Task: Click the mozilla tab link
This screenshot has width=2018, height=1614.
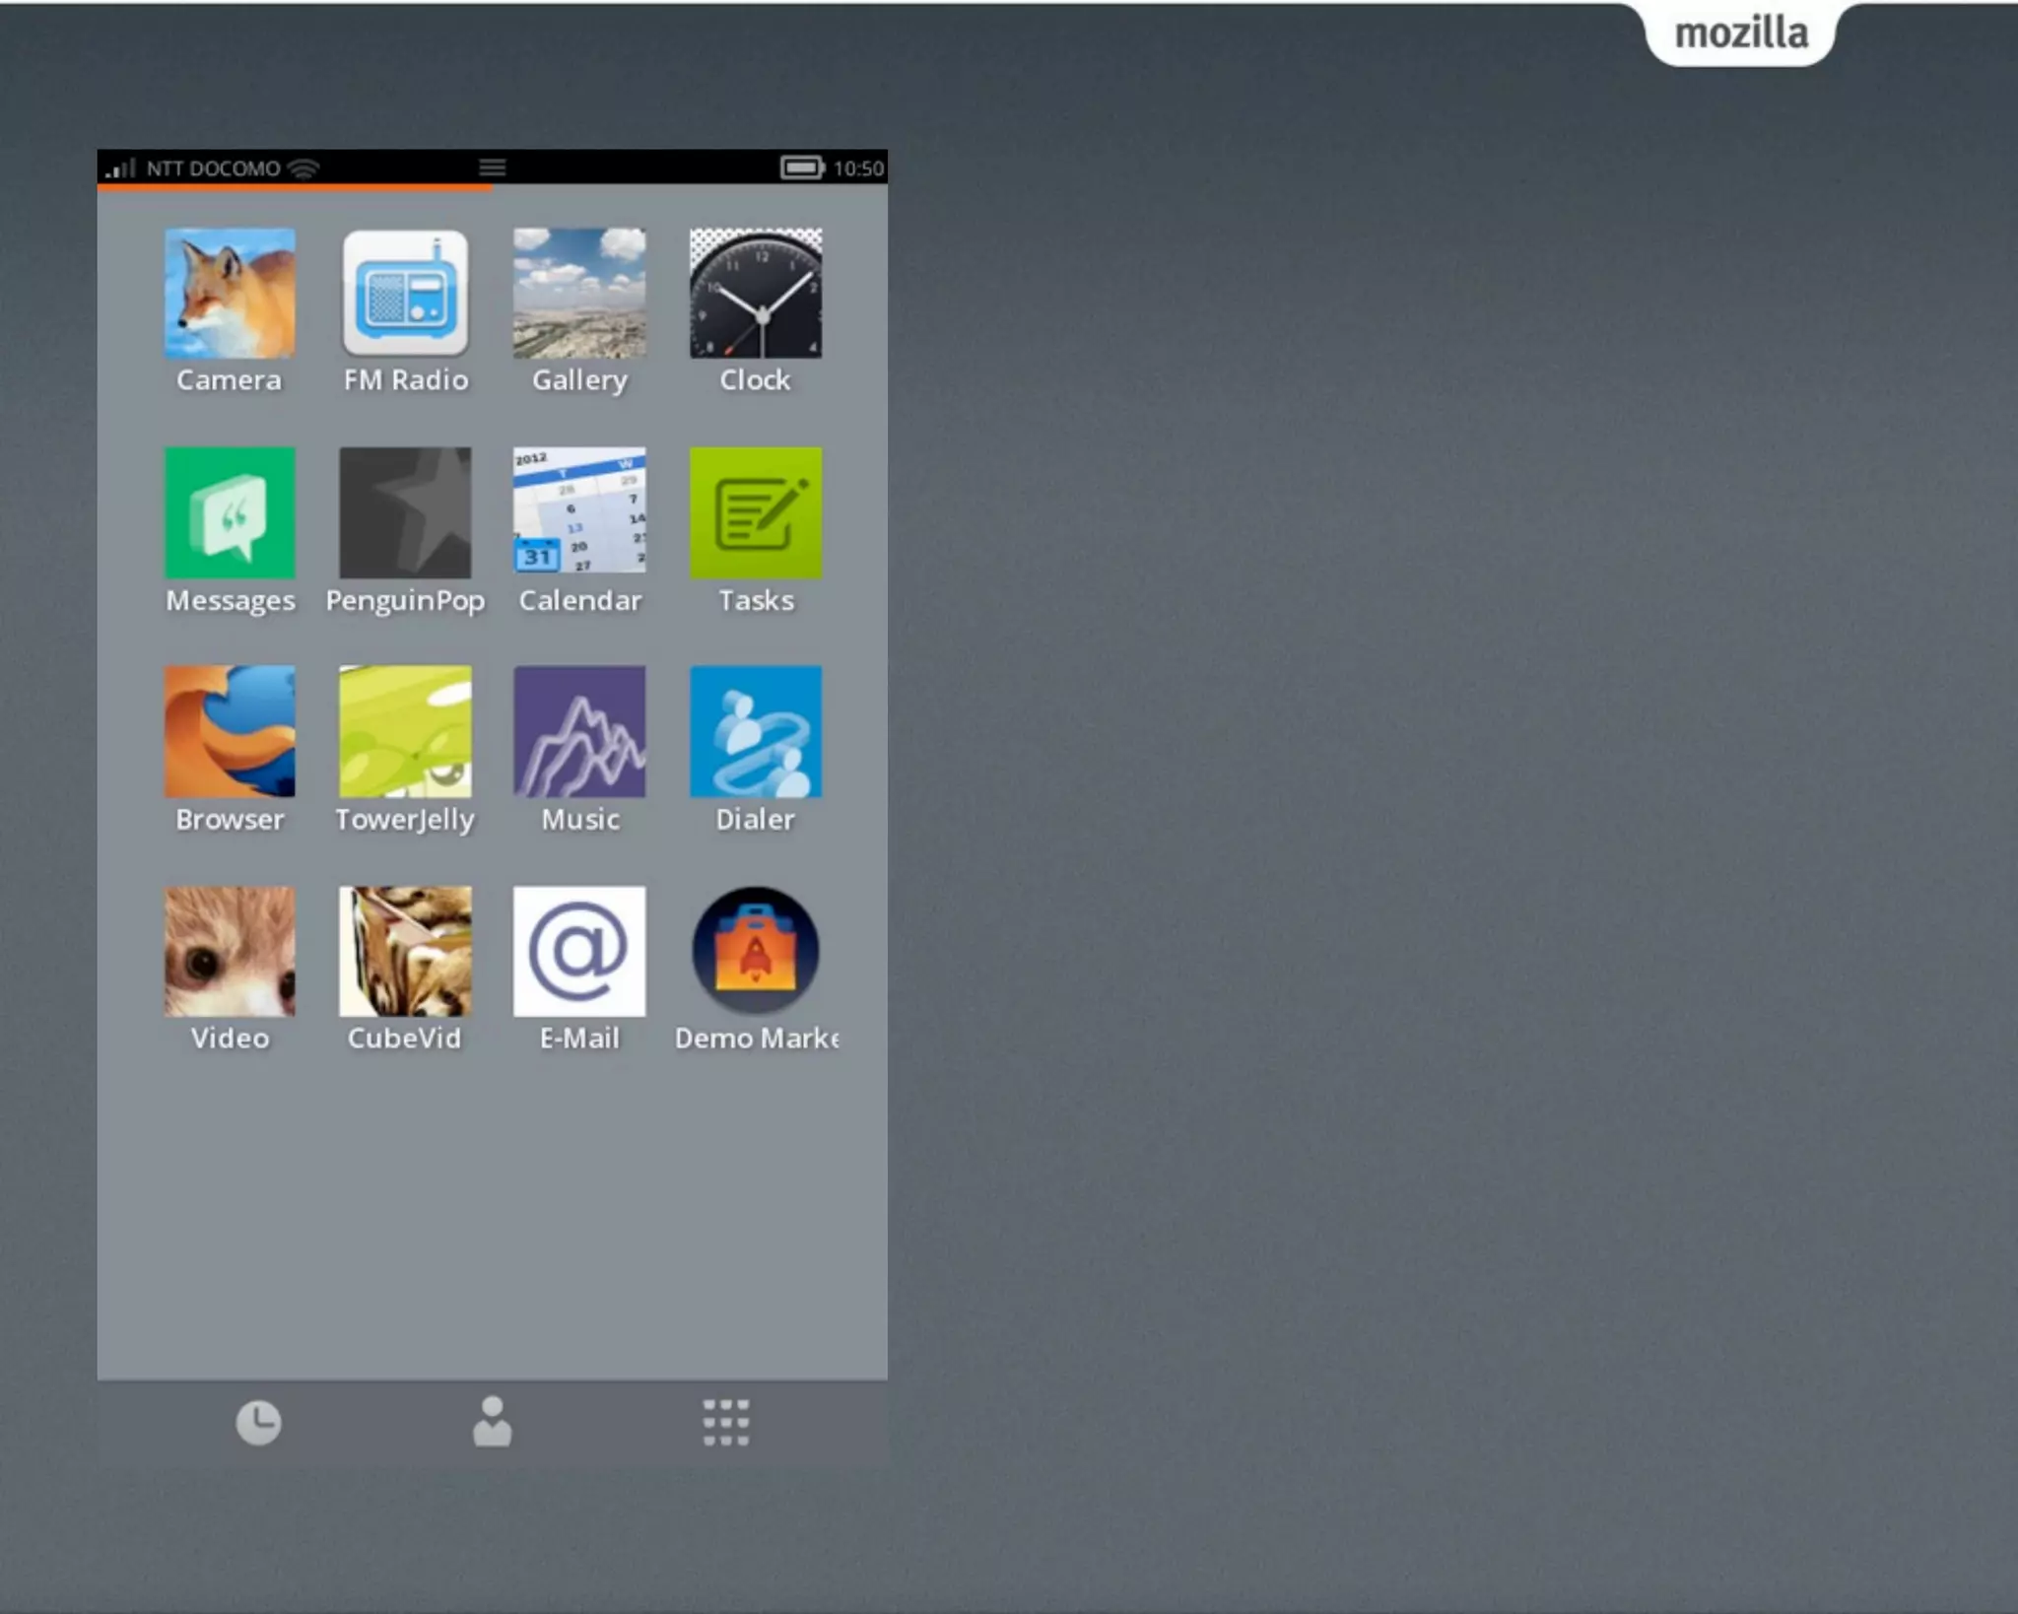Action: coord(1740,34)
